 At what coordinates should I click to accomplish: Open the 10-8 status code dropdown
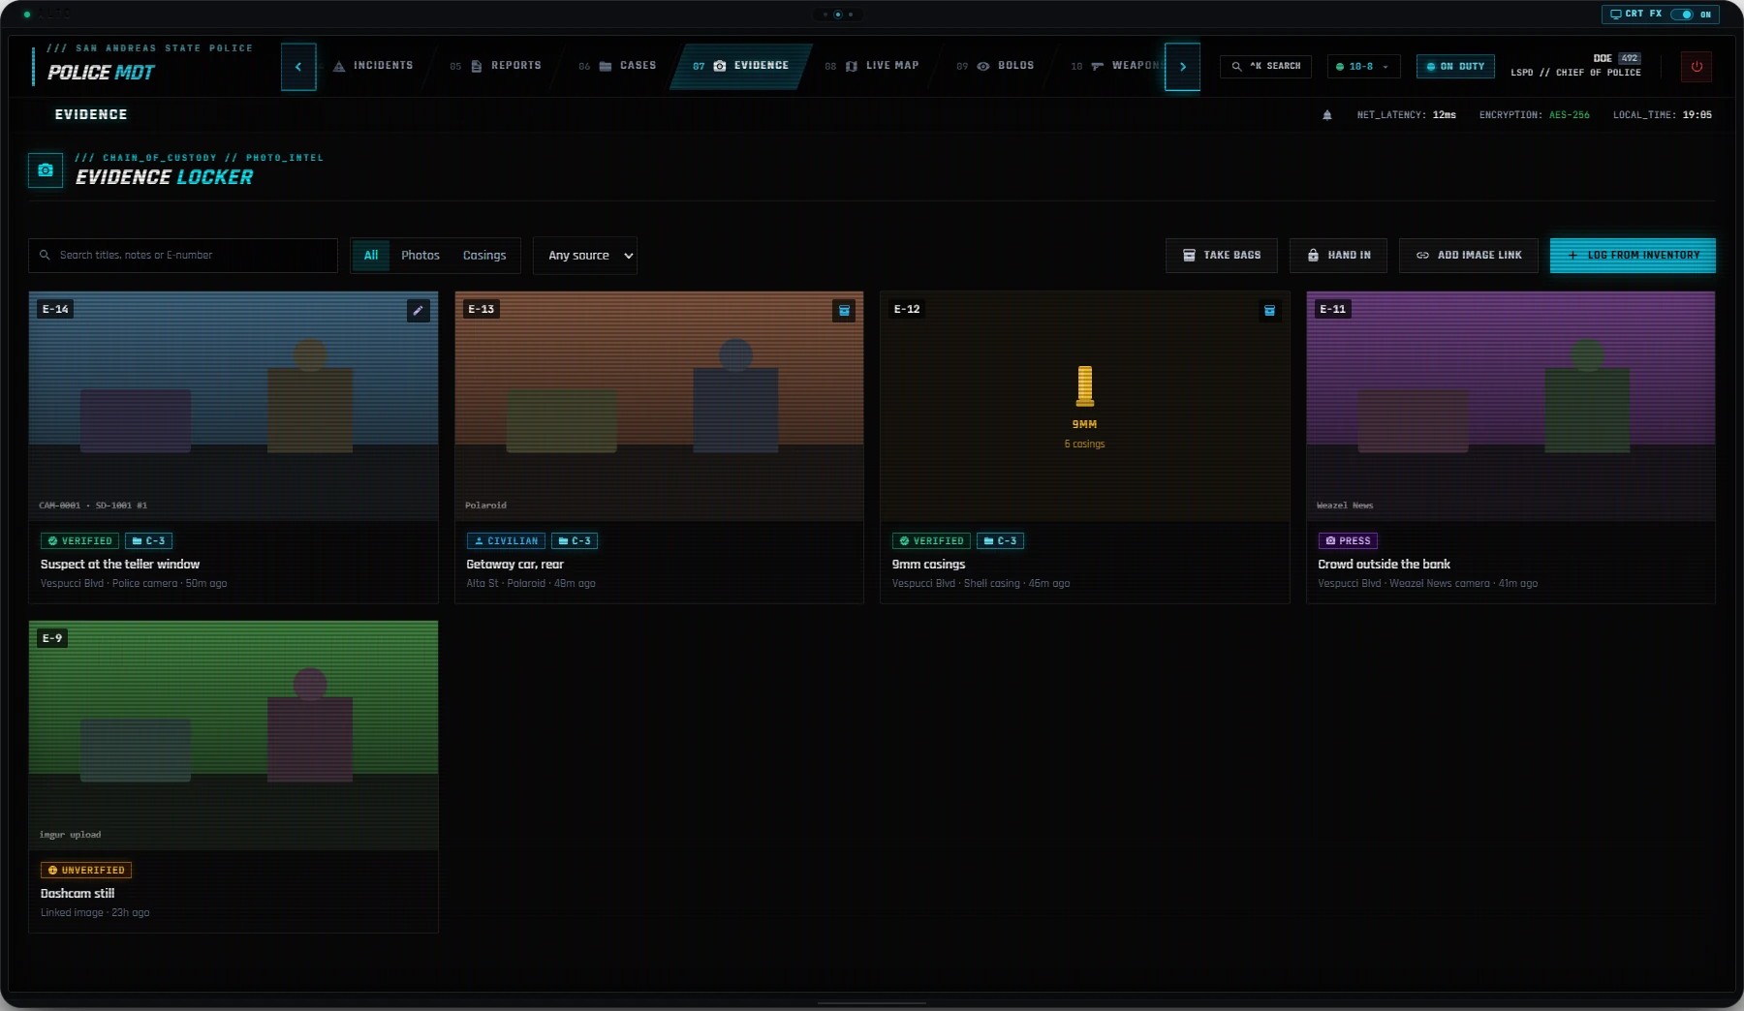click(1363, 67)
